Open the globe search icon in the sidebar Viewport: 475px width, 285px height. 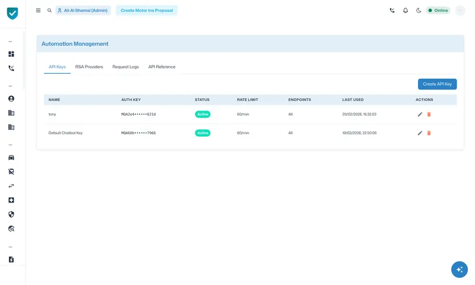coord(11,229)
